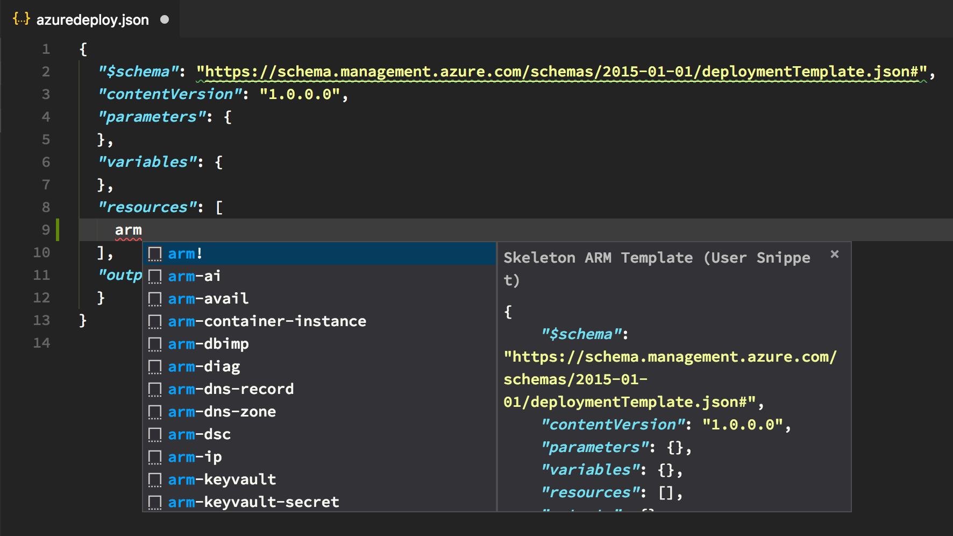Click line number 1 in the gutter

46,49
